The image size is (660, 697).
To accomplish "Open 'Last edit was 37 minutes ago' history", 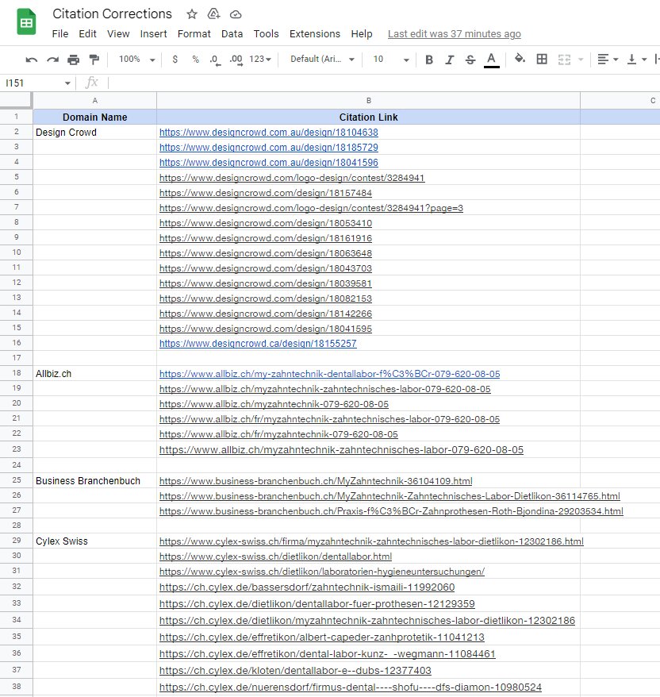I will [455, 34].
